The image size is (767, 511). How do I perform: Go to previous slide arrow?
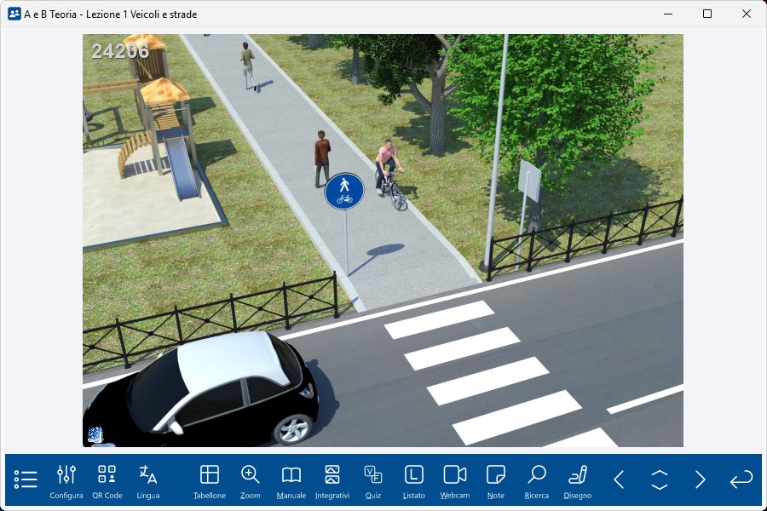pyautogui.click(x=620, y=479)
